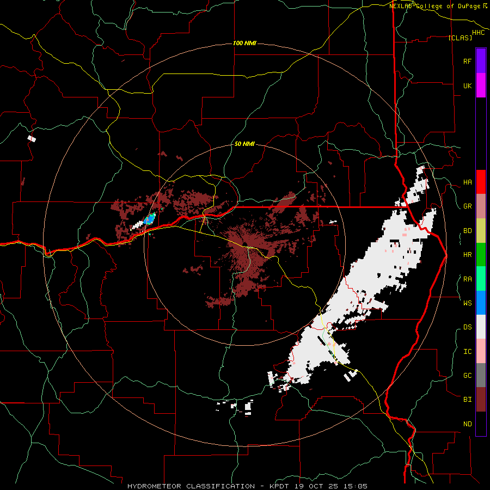Click the GR legend label
Image resolution: width=490 pixels, height=490 pixels.
[467, 206]
